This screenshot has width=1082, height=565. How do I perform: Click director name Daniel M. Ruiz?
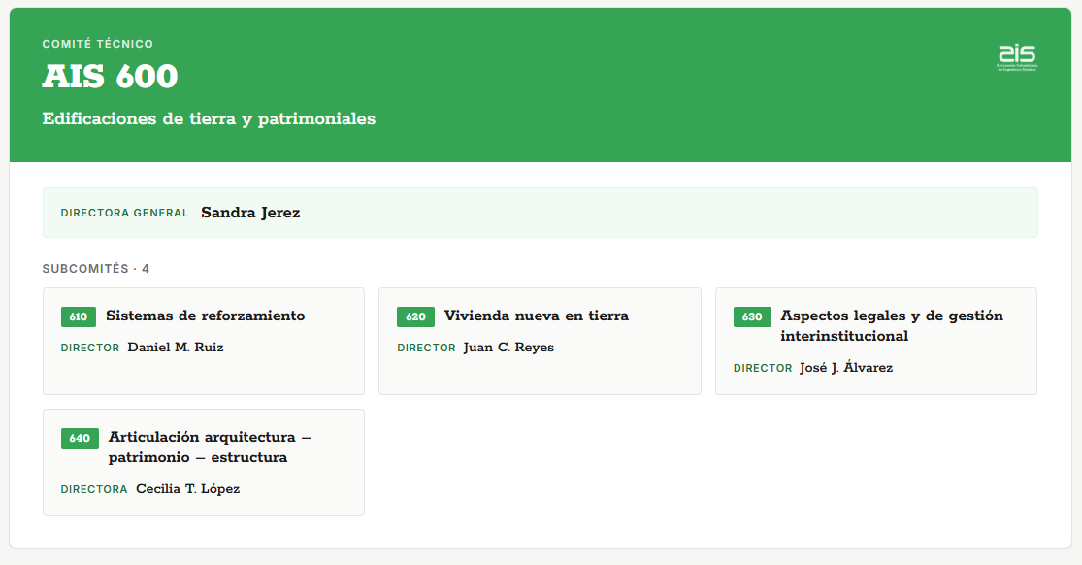tap(176, 348)
